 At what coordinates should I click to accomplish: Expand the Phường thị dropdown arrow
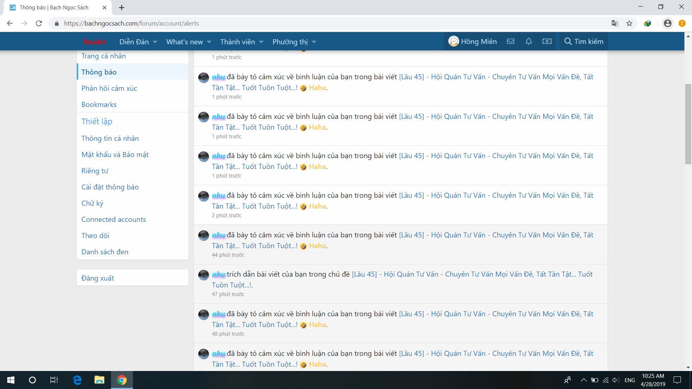314,42
